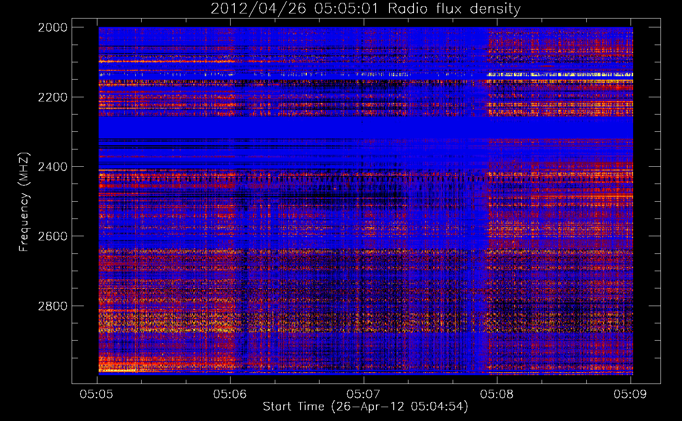Viewport: 682px width, 421px height.
Task: Click the plot title 'Radio flux density'
Action: point(454,8)
